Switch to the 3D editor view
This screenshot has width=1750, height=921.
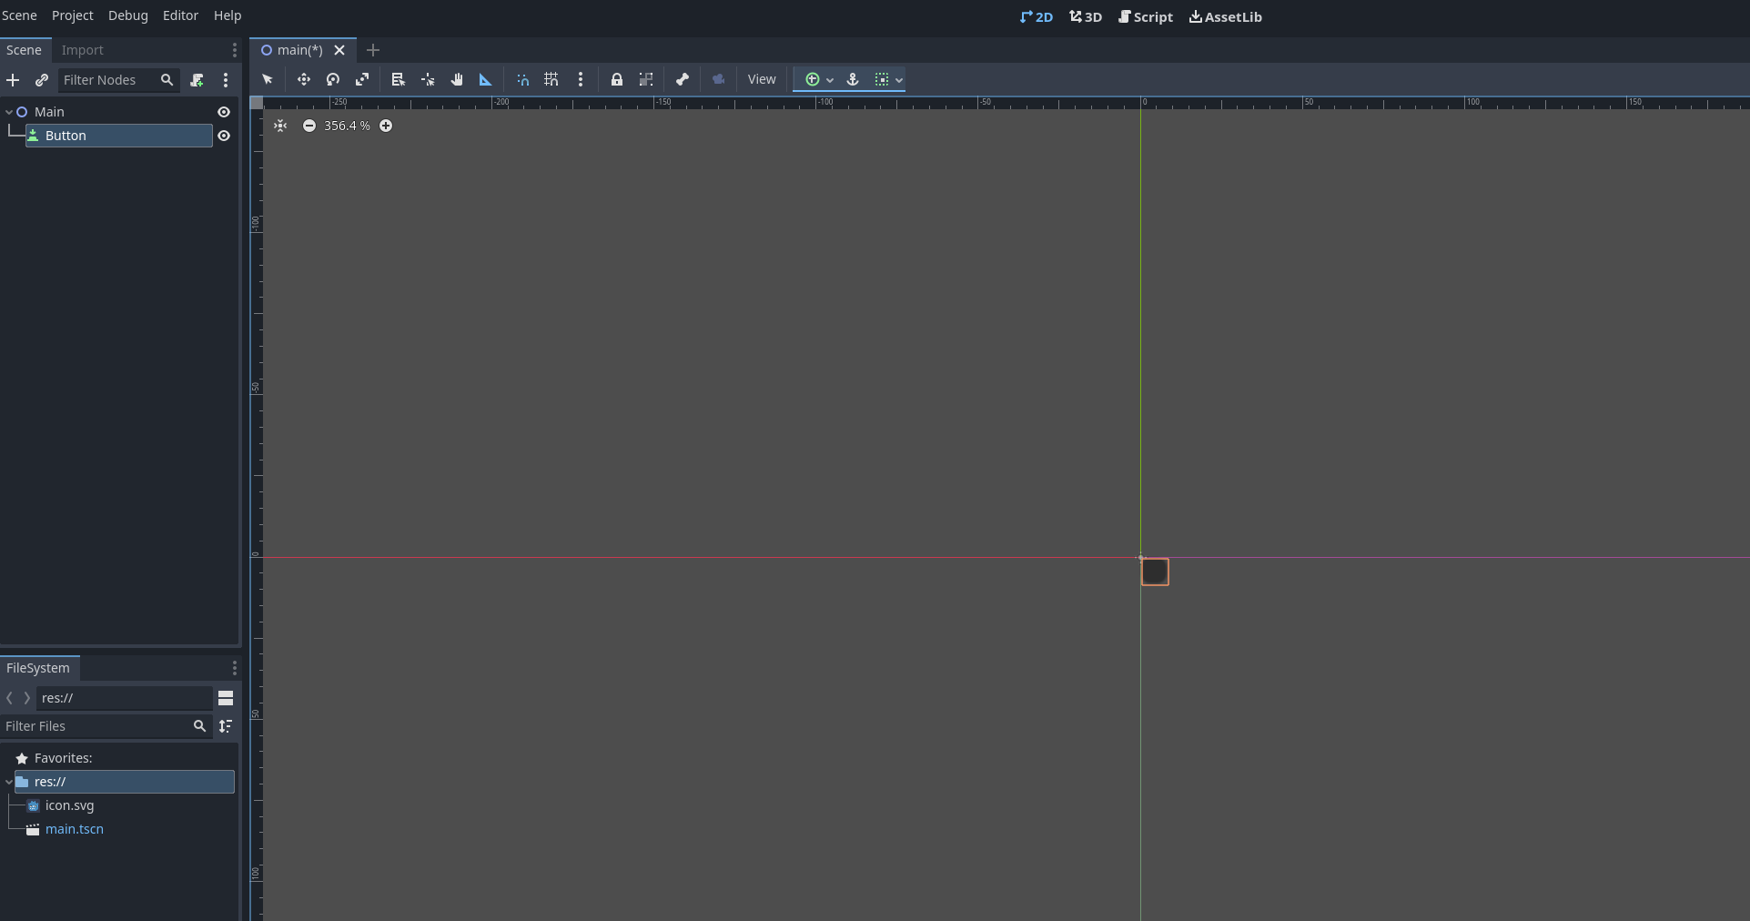1084,16
